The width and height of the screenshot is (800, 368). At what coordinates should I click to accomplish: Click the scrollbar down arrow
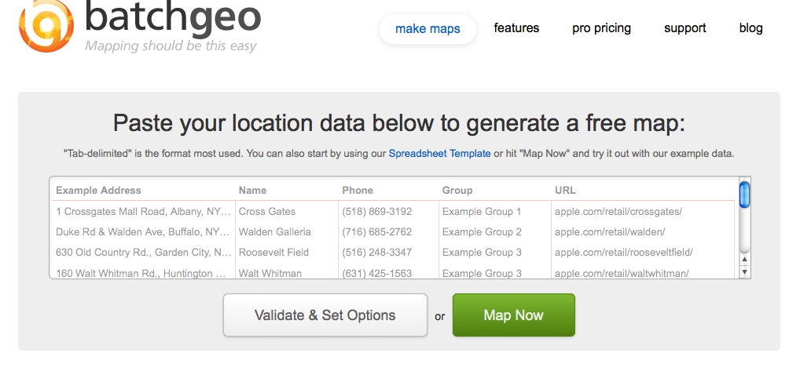click(744, 271)
